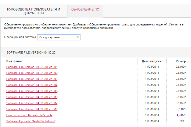Download the .7z.007 software file
Viewport: 191px width, 127px height.
(32, 103)
